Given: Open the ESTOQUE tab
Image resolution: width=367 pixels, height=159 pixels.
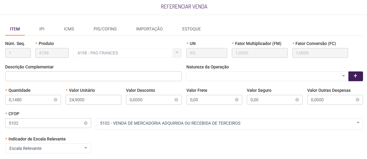Looking at the screenshot, I should click(x=191, y=29).
